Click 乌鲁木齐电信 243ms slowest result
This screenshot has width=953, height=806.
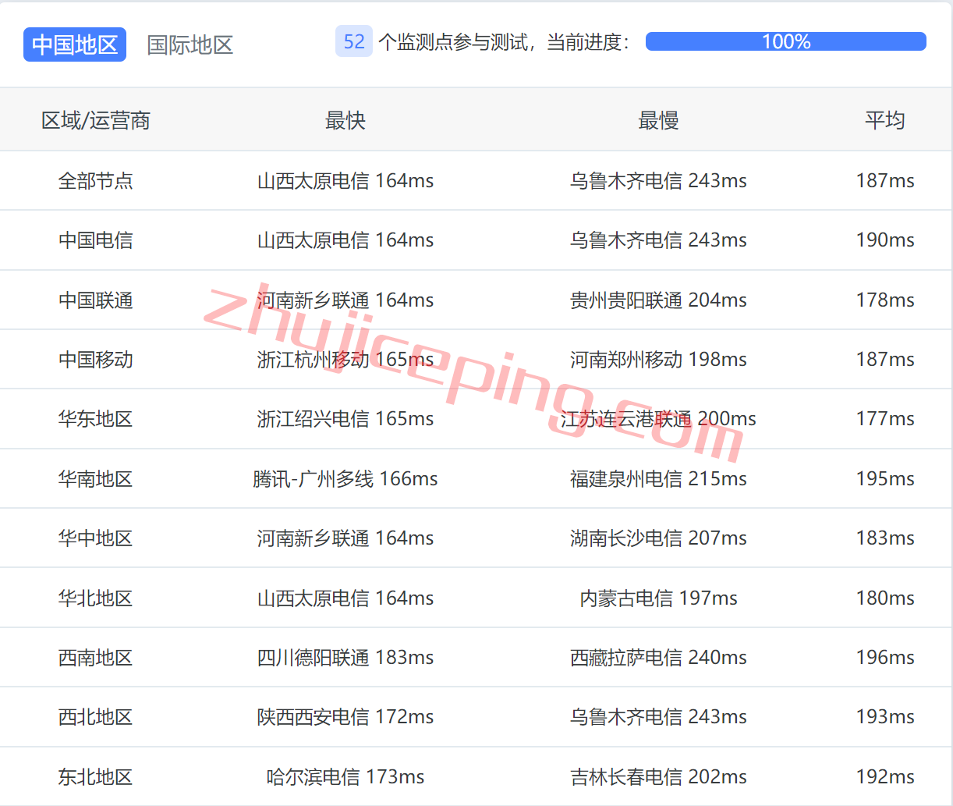point(658,180)
